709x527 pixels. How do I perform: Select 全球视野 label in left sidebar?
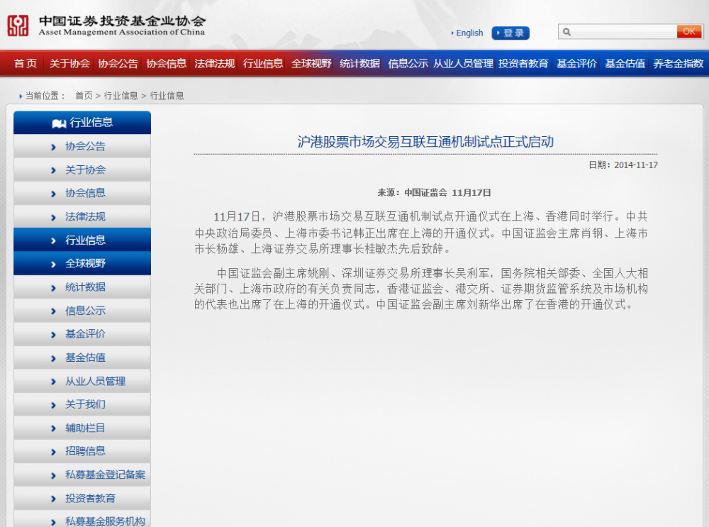pyautogui.click(x=85, y=263)
